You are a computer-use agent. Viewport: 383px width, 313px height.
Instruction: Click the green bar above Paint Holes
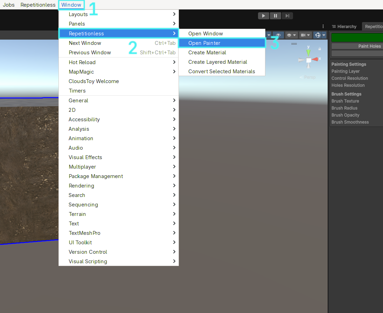click(x=357, y=38)
